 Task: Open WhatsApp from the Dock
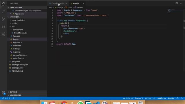pyautogui.click(x=80, y=103)
